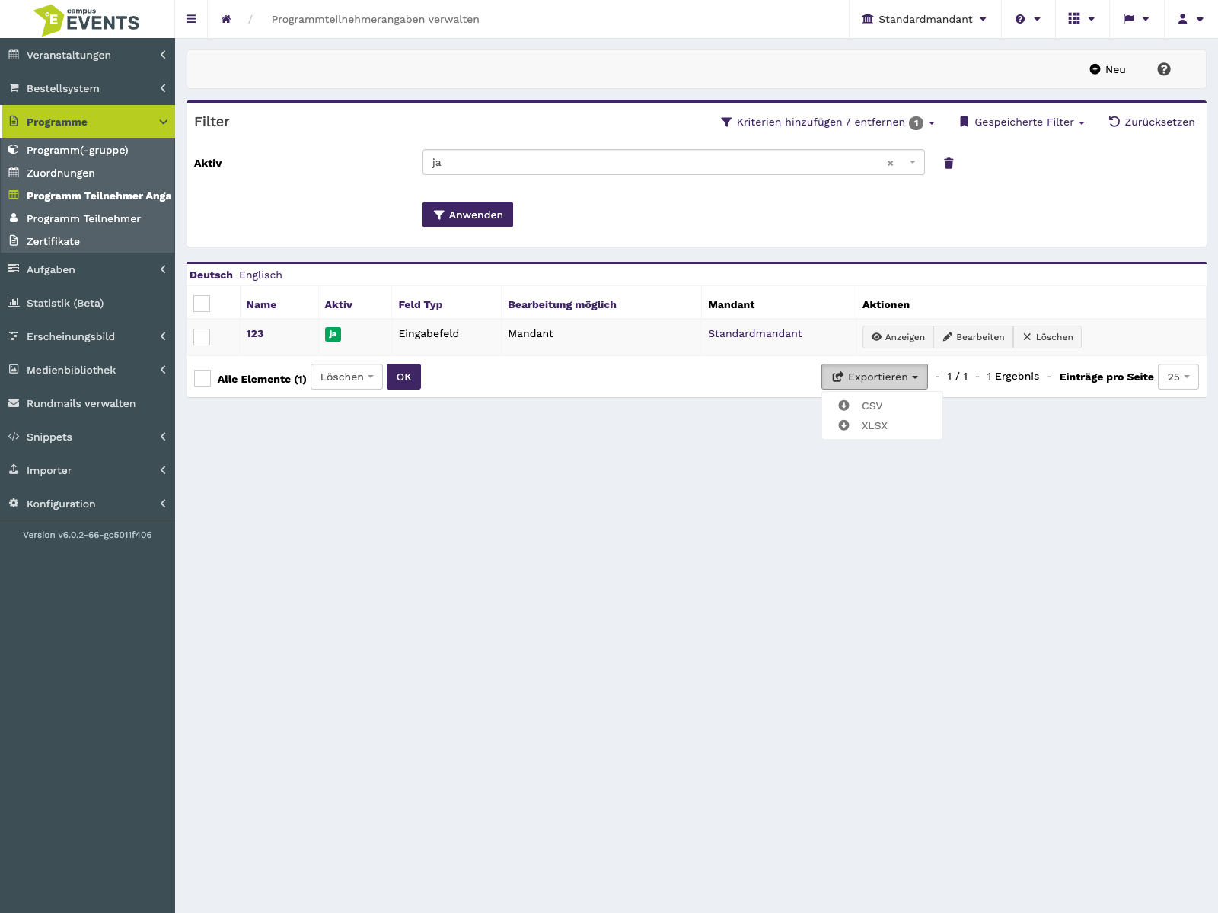Image resolution: width=1218 pixels, height=913 pixels.
Task: Open the Löschen bulk action dropdown
Action: pyautogui.click(x=346, y=377)
